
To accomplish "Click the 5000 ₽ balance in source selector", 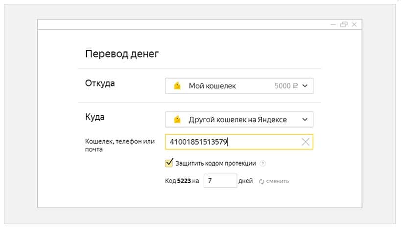I will pyautogui.click(x=286, y=86).
